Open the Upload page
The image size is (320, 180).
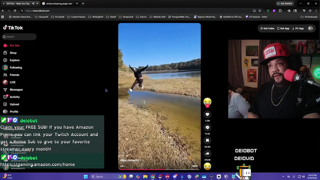pos(11,104)
